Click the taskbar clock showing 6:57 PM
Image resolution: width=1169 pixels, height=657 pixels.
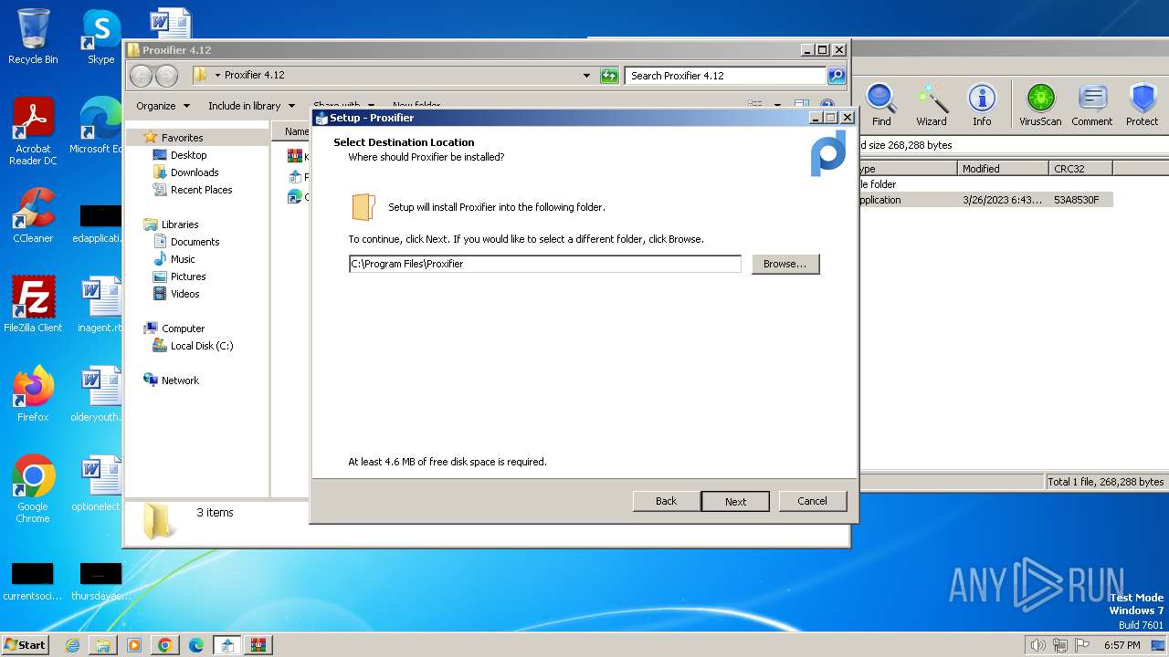(1122, 645)
